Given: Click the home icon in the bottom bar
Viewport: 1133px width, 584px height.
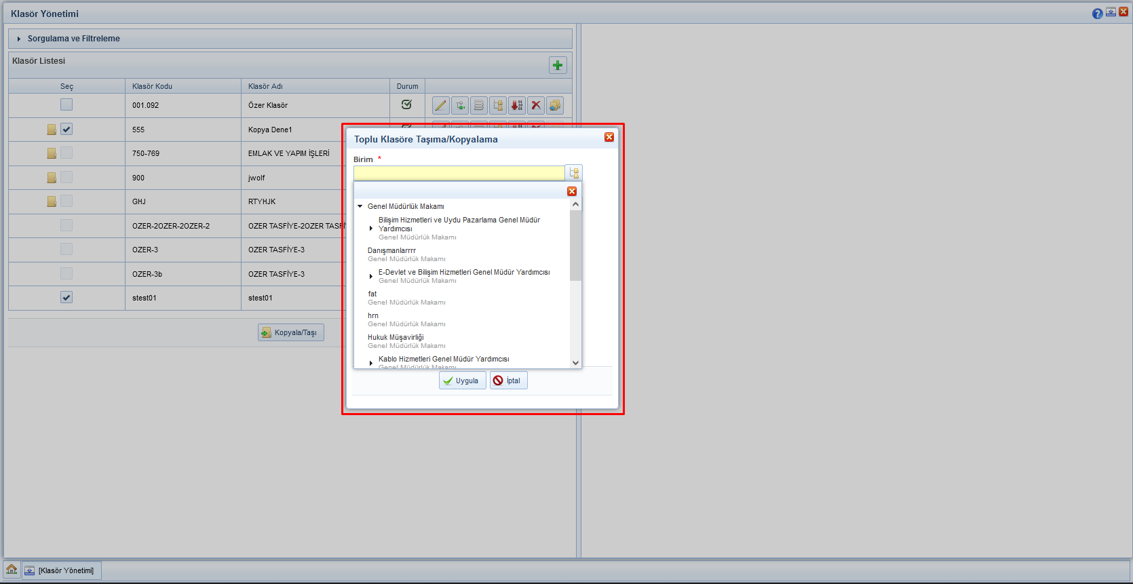Looking at the screenshot, I should coord(12,570).
